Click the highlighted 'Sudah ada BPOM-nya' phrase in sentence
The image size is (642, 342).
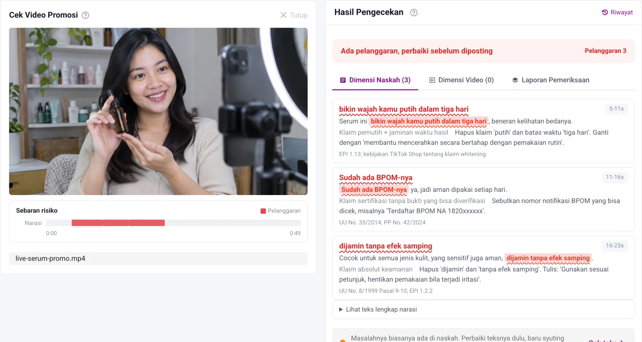coord(374,190)
